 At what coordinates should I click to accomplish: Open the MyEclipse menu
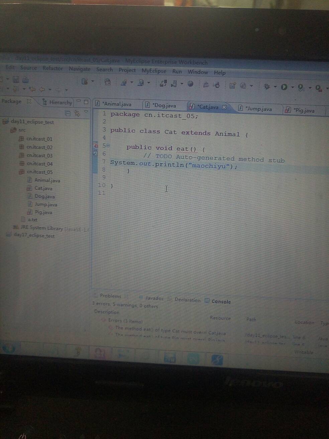154,71
